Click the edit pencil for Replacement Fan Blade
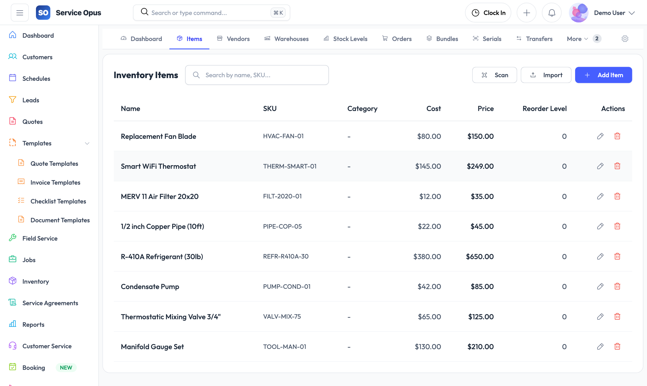647x386 pixels. [600, 136]
